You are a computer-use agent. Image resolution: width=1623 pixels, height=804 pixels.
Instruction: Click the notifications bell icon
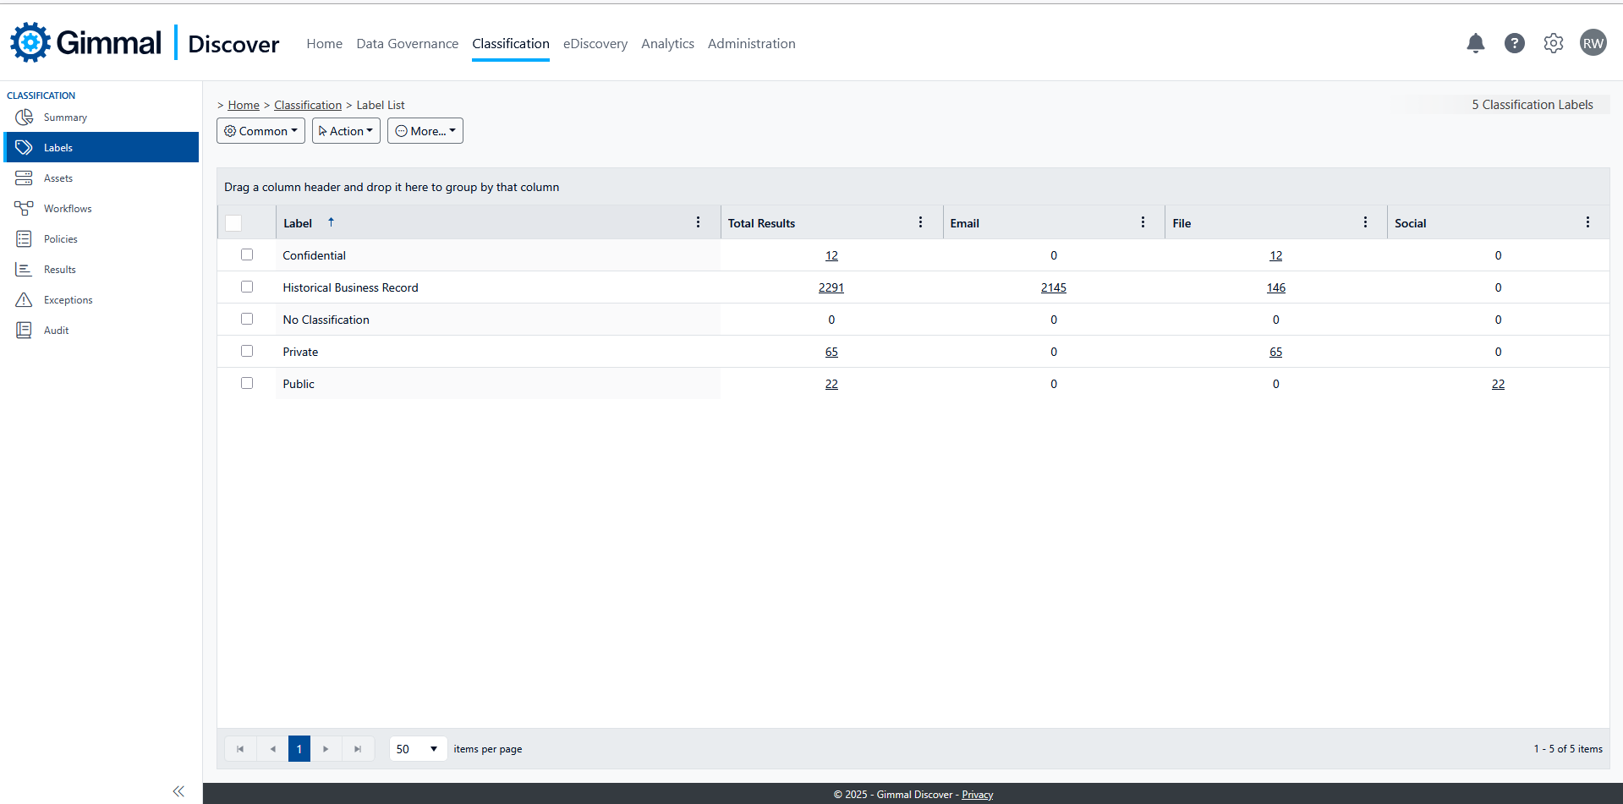[x=1475, y=43]
